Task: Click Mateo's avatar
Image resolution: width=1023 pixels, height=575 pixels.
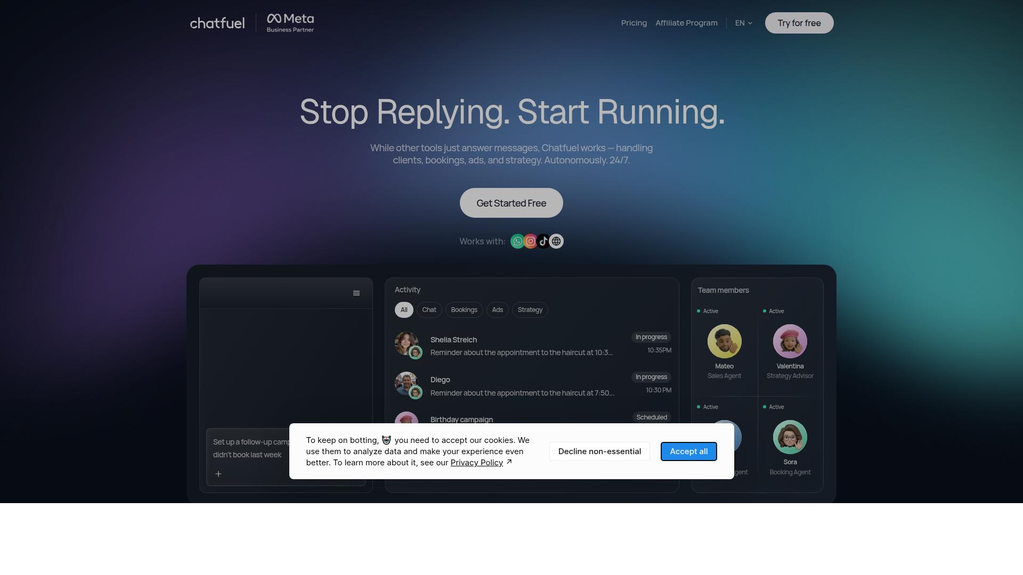Action: [x=724, y=341]
